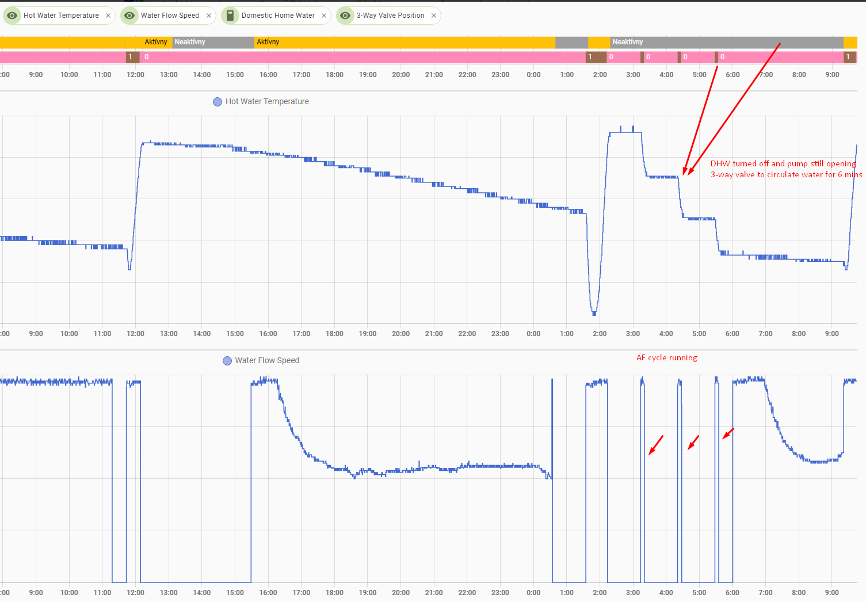Toggle eye icon on Water Flow Speed chip
The image size is (866, 602).
(130, 16)
